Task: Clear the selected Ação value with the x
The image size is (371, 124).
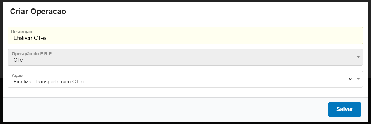Action: pyautogui.click(x=350, y=79)
